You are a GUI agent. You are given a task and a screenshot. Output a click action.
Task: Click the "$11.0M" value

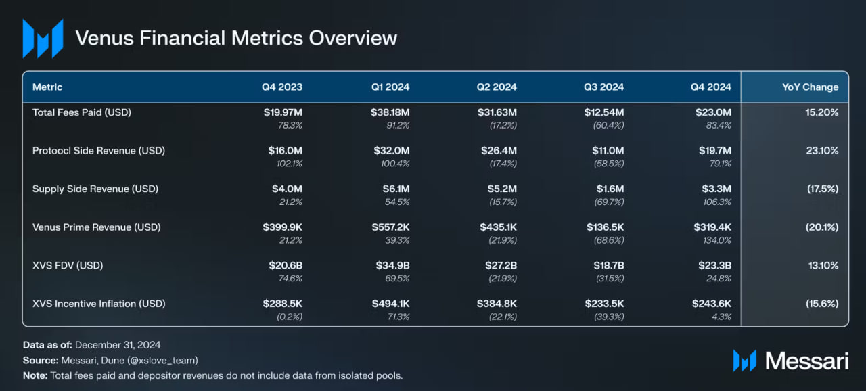tap(607, 150)
